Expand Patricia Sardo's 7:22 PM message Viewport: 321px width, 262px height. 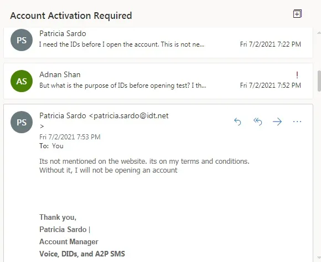(158, 43)
